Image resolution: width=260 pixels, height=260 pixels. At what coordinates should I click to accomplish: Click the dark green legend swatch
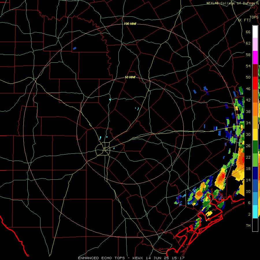click(x=255, y=147)
